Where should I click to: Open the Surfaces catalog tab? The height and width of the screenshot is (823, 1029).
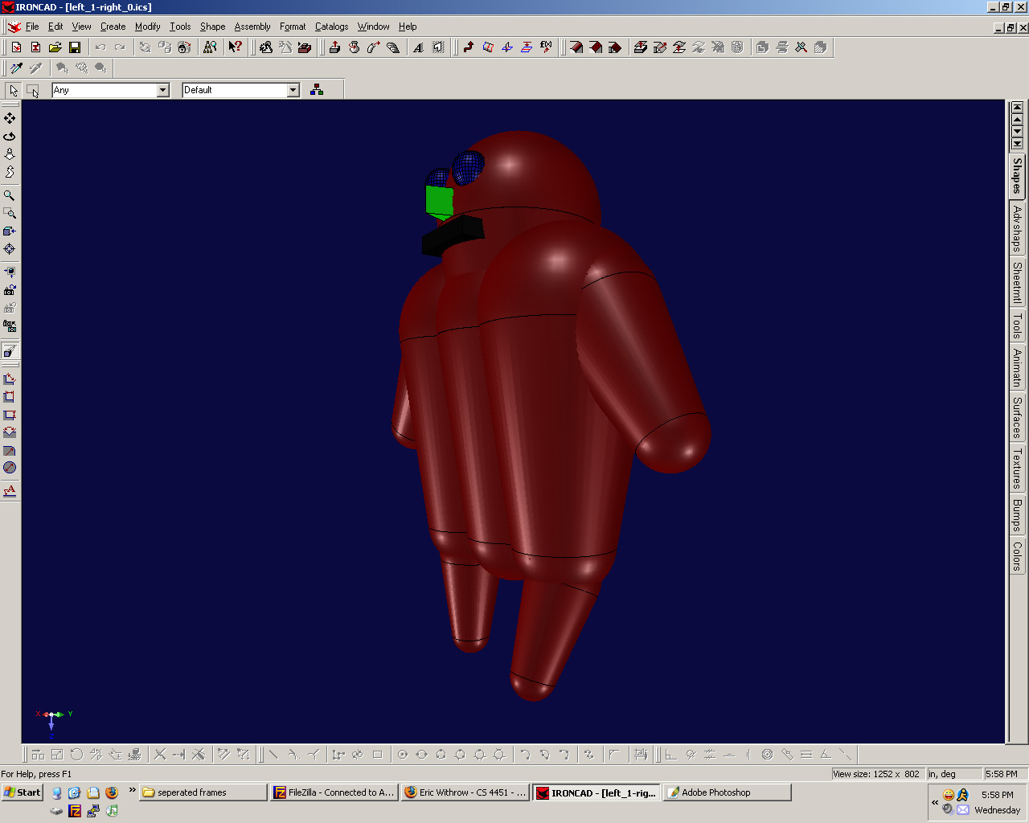tap(1017, 418)
